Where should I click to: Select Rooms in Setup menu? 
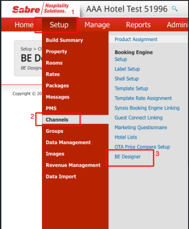54,63
